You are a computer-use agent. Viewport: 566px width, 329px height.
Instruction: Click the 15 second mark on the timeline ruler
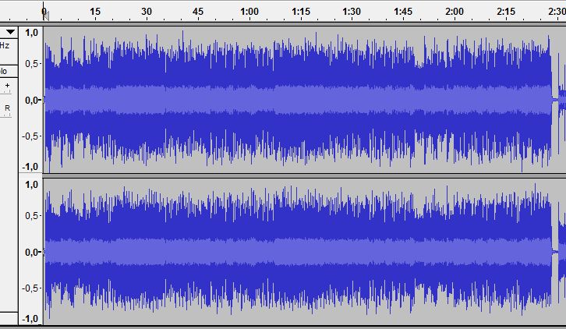coord(95,12)
